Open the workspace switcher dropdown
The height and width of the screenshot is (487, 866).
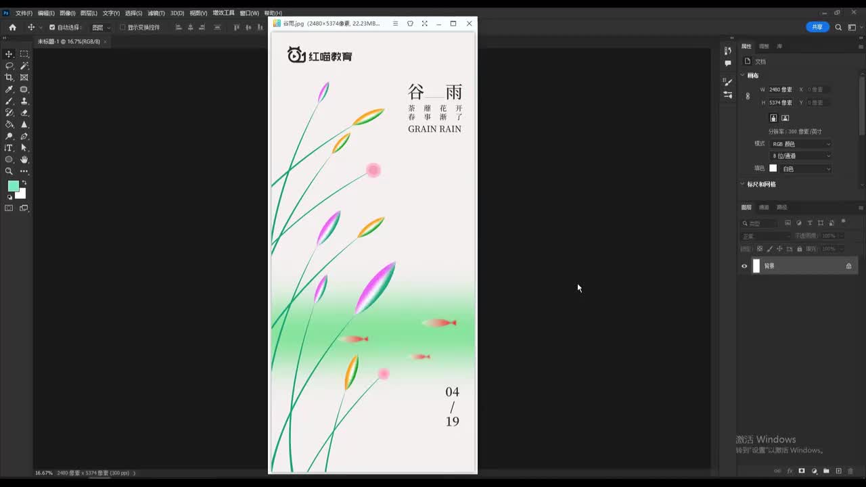click(x=853, y=27)
